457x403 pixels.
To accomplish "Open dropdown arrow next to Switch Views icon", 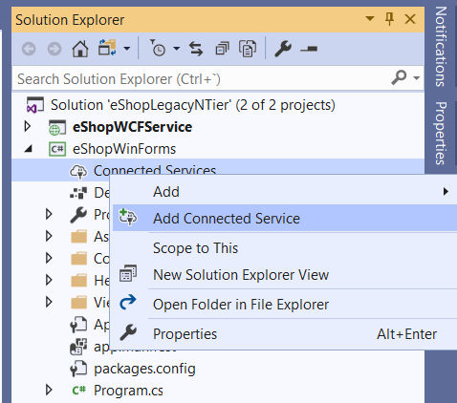I will point(127,49).
